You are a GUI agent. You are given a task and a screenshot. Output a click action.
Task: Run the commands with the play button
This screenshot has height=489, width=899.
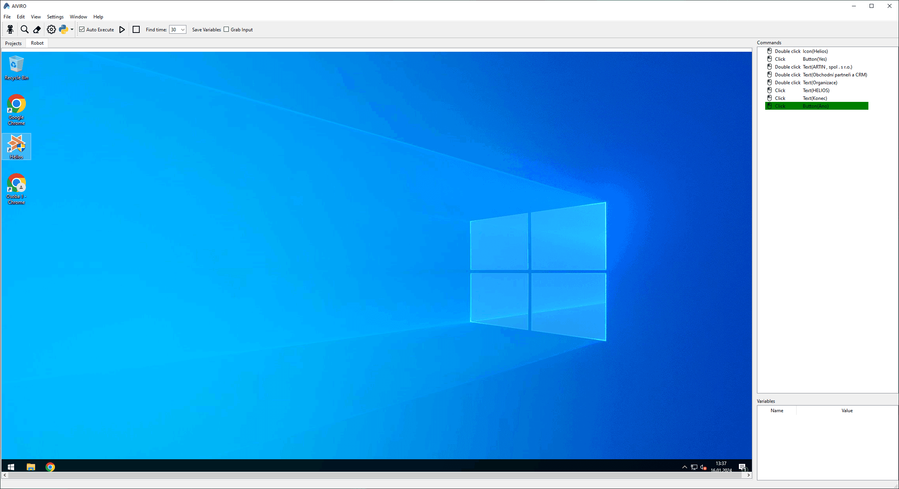[x=122, y=29]
